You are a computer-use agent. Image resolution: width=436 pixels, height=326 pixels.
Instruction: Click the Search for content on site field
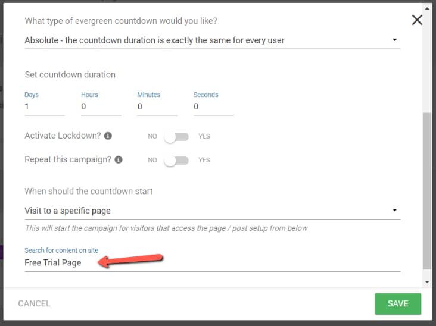pyautogui.click(x=212, y=262)
